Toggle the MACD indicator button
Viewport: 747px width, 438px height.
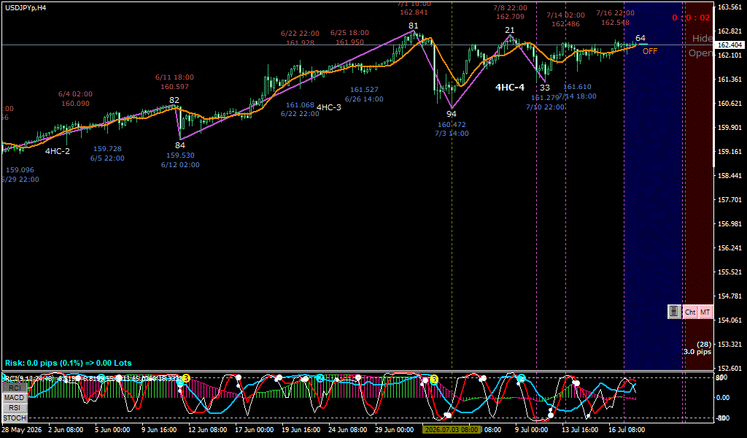(x=15, y=398)
